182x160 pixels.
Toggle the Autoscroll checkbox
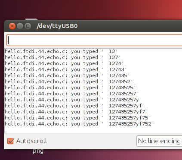(x=11, y=141)
